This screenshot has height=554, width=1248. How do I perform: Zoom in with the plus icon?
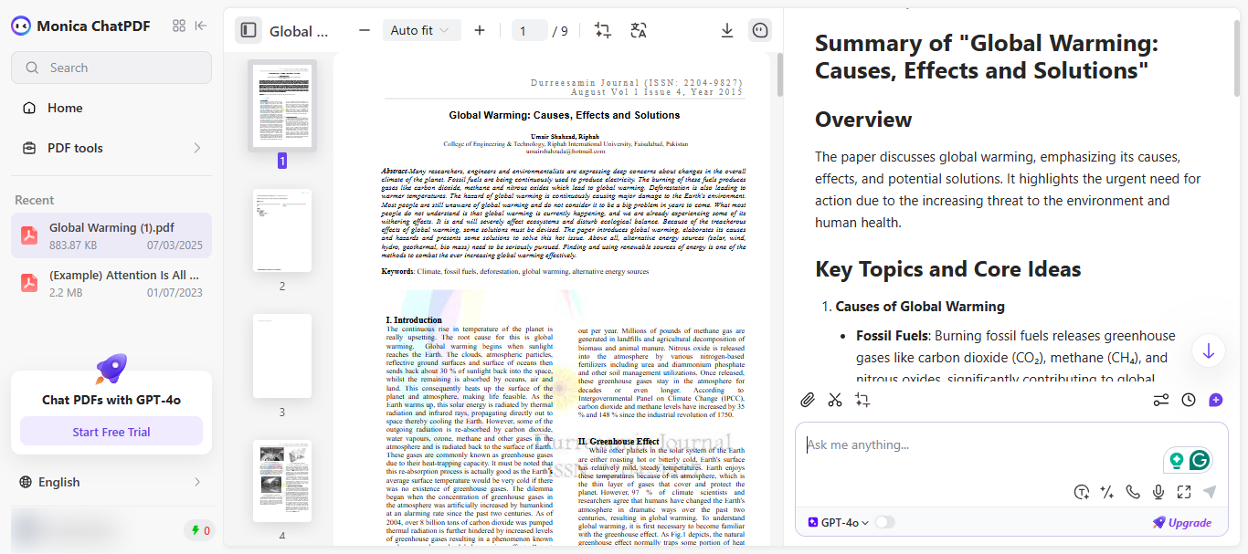480,30
